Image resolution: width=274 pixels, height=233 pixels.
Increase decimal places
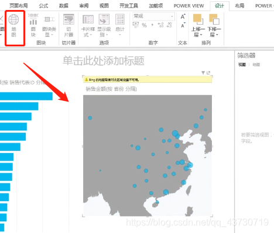161,25
